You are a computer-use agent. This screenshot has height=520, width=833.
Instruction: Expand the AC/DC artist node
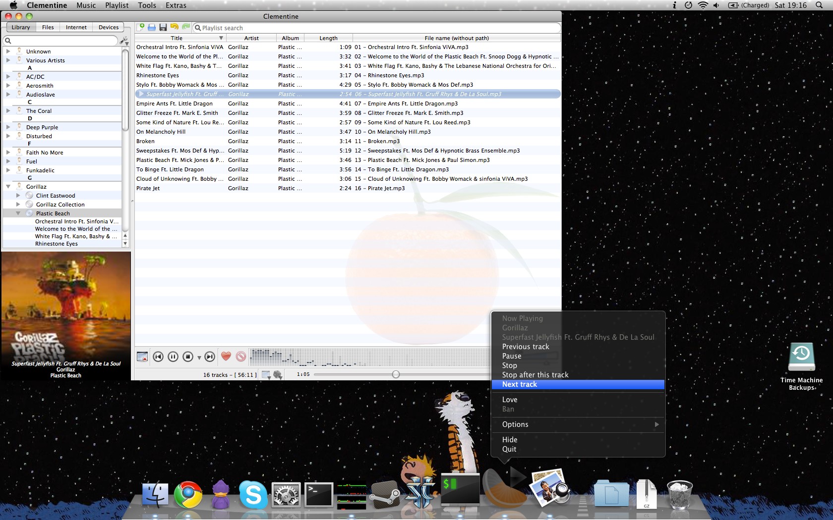(8, 77)
